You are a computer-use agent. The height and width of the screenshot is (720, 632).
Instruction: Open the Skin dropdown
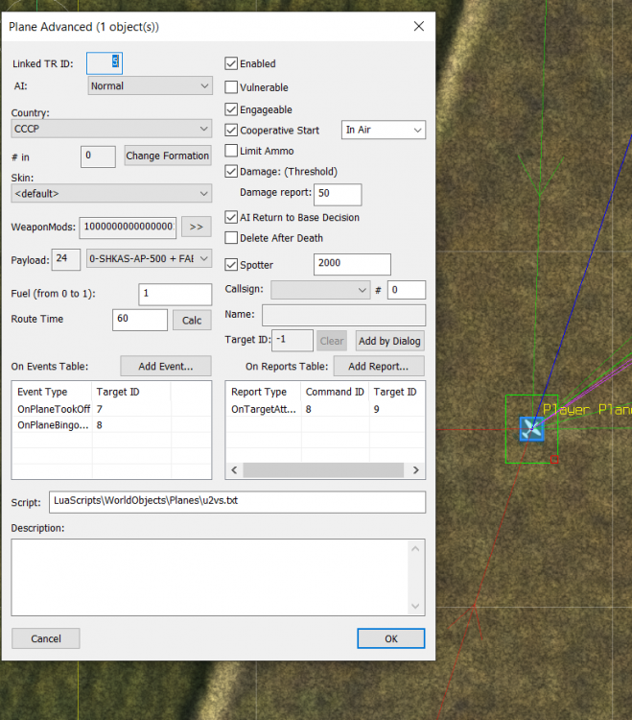[x=111, y=194]
